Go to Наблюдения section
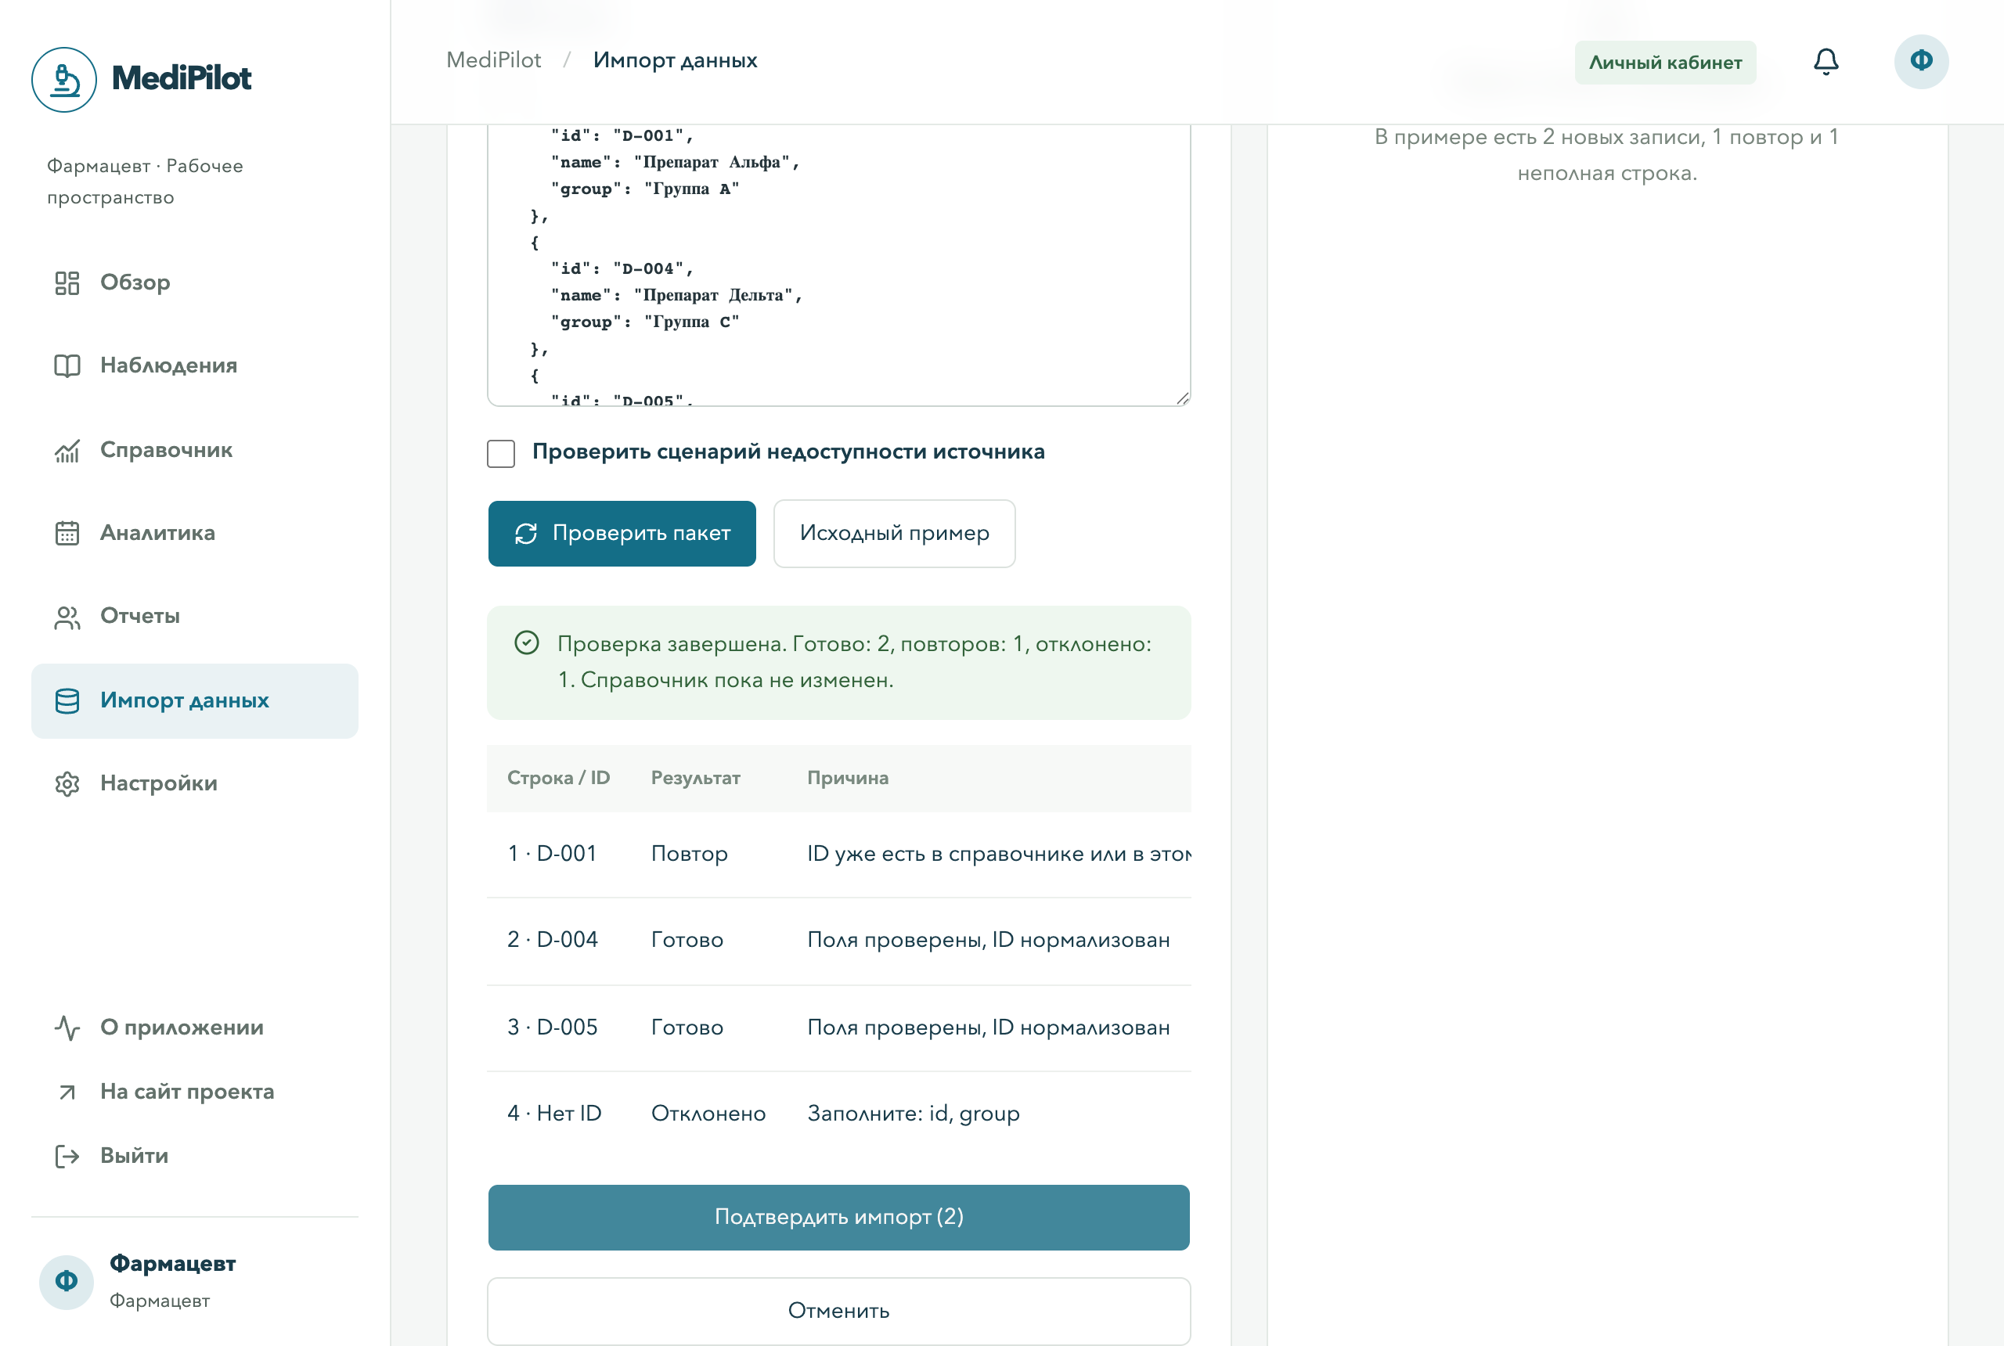 195,365
